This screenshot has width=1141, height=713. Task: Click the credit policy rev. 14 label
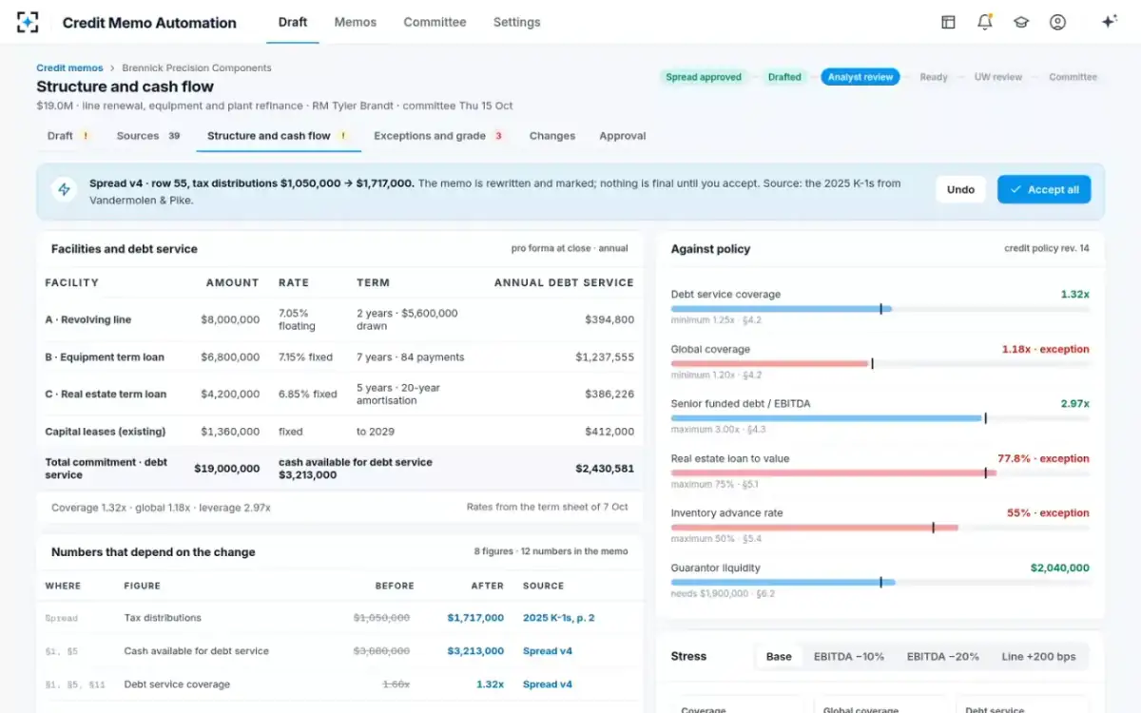coord(1047,248)
